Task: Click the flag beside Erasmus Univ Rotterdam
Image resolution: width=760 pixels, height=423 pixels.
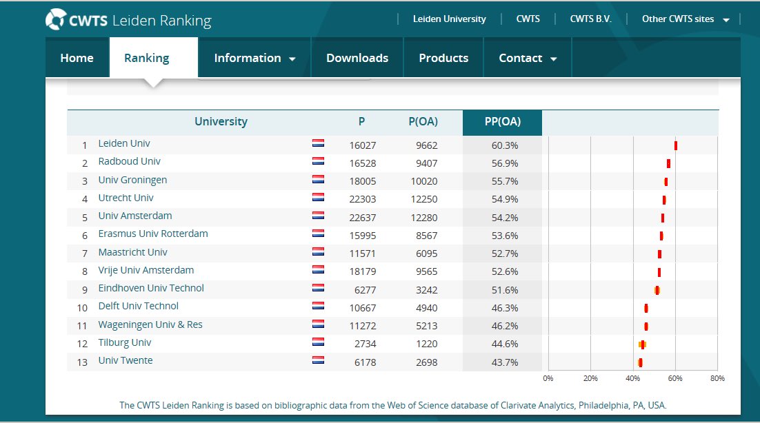Action: (318, 234)
